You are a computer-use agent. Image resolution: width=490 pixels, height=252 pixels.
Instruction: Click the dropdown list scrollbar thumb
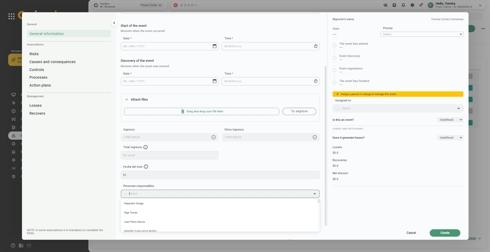click(x=319, y=201)
